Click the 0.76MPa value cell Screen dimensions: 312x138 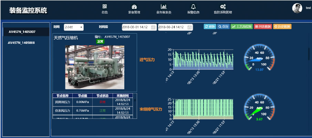tap(83, 111)
